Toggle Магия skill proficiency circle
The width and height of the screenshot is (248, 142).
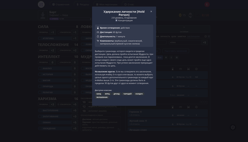tap(40, 80)
